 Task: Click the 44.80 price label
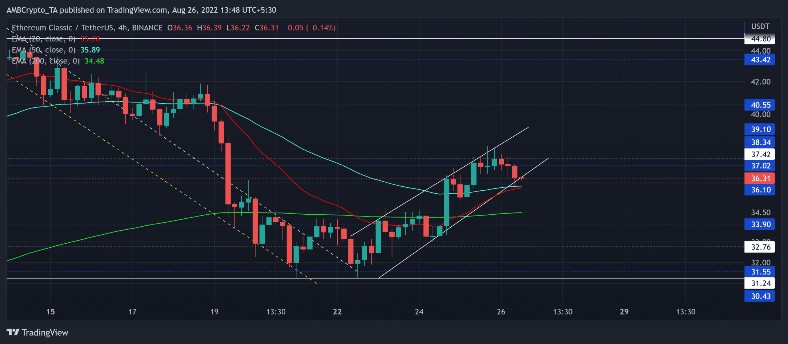(759, 39)
